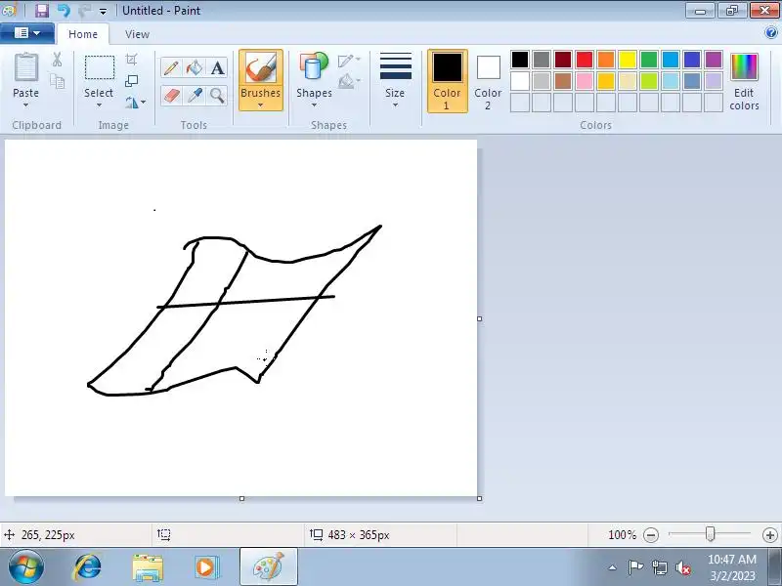Switch to the View ribbon tab
782x586 pixels.
click(x=137, y=34)
